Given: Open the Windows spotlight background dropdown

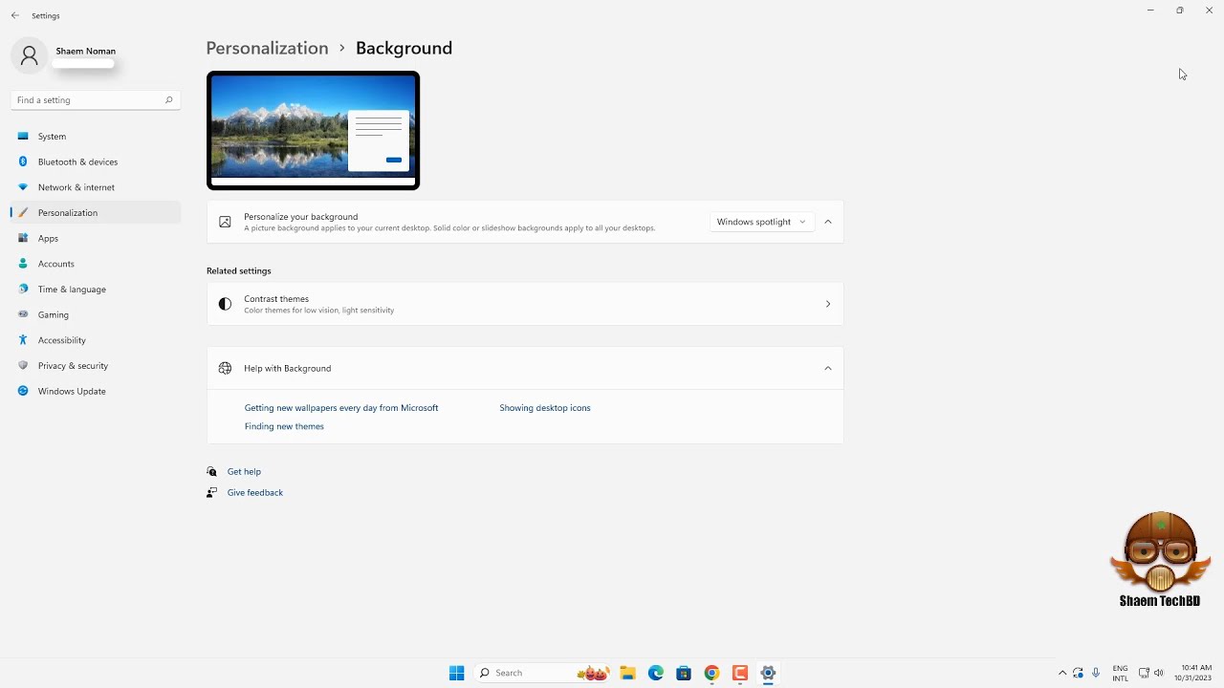Looking at the screenshot, I should click(761, 222).
